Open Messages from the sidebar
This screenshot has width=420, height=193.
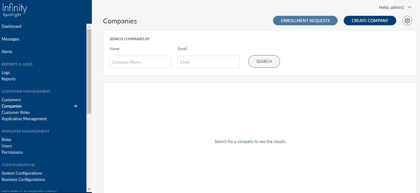pos(10,39)
